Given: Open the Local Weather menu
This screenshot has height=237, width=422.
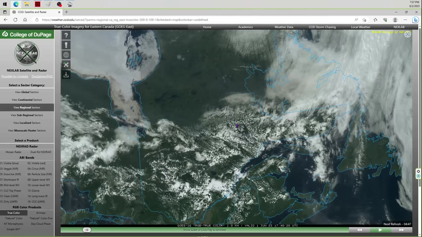Looking at the screenshot, I should (x=361, y=27).
